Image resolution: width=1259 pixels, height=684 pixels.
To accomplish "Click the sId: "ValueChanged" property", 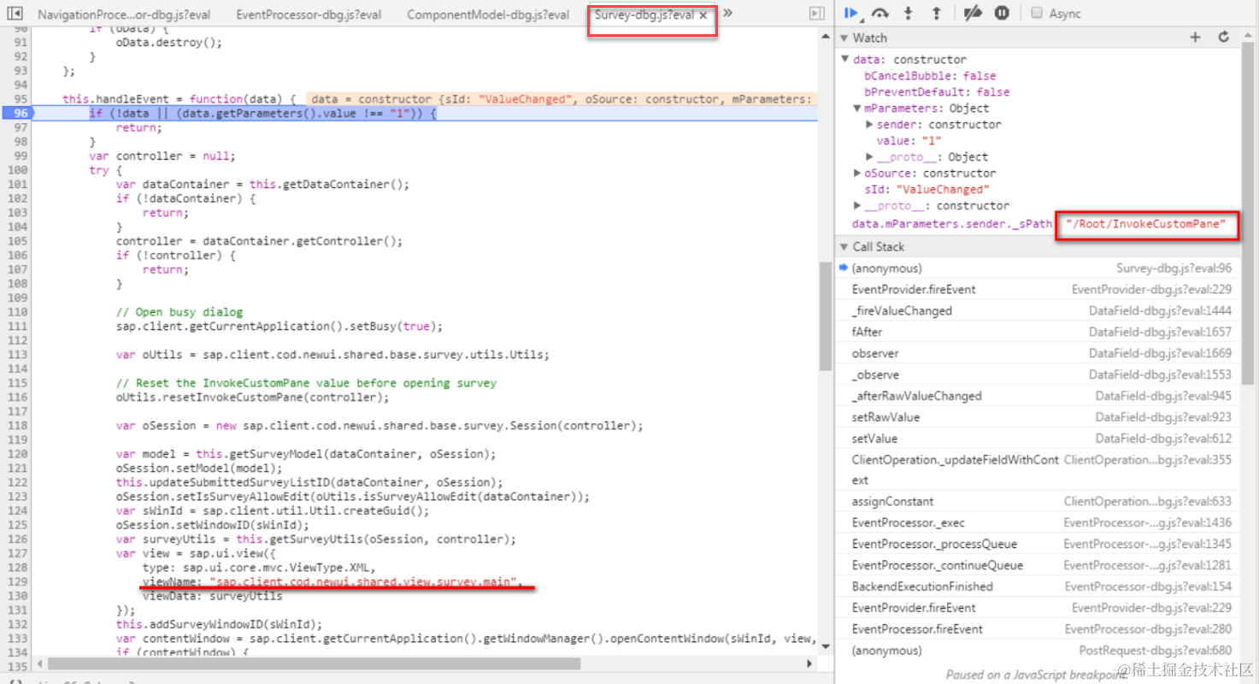I will pyautogui.click(x=927, y=189).
